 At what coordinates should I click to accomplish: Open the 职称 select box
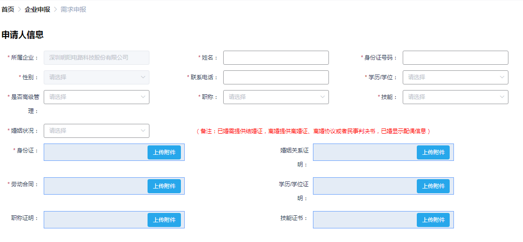tap(276, 97)
